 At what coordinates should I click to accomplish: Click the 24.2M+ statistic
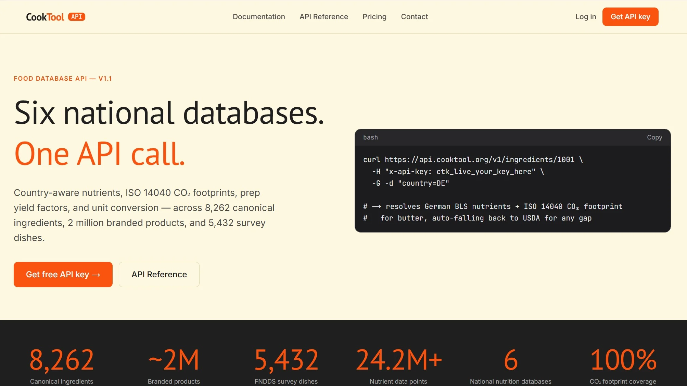[x=398, y=360]
